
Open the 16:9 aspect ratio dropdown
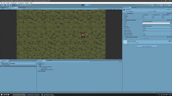(x=15, y=9)
